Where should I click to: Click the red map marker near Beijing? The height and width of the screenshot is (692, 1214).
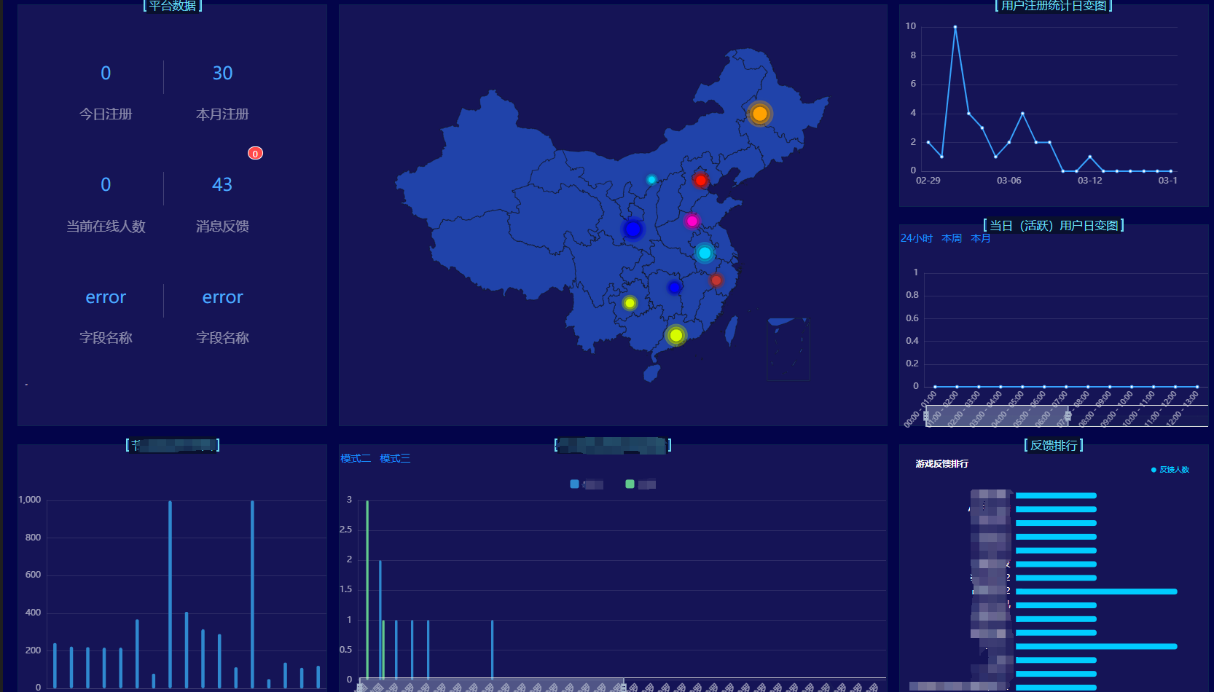(700, 180)
